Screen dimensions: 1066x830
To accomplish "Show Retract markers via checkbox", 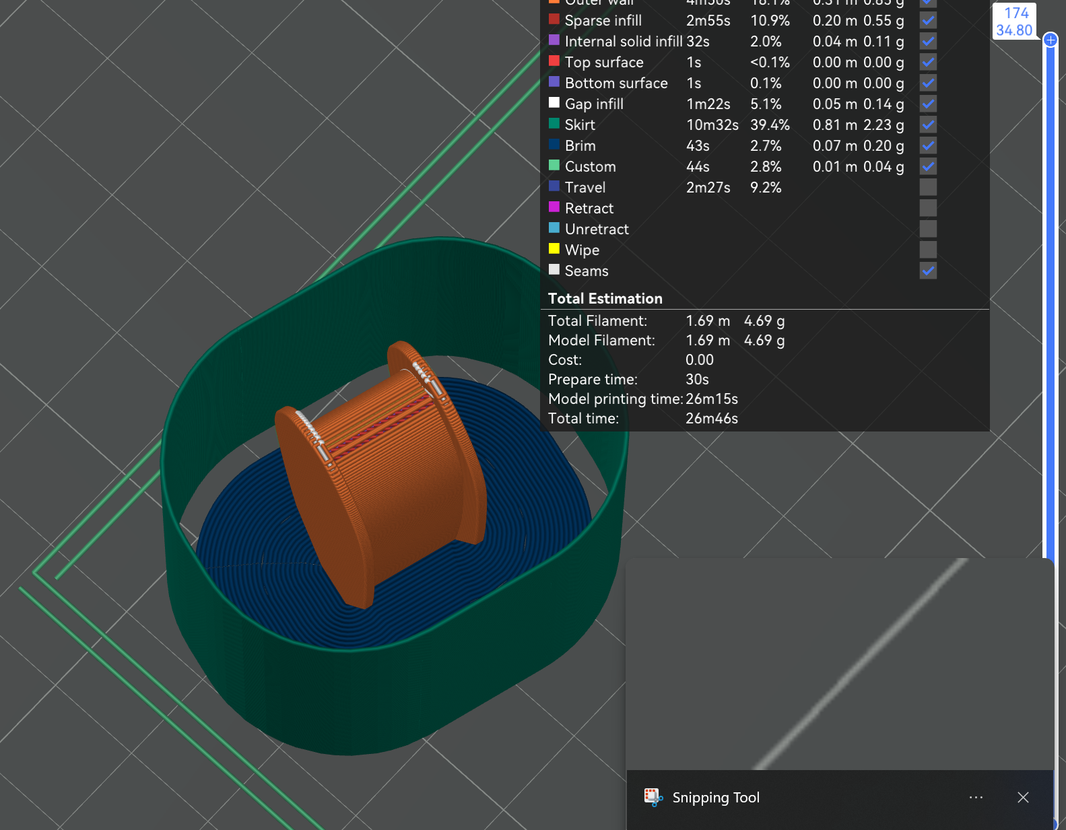I will [928, 208].
